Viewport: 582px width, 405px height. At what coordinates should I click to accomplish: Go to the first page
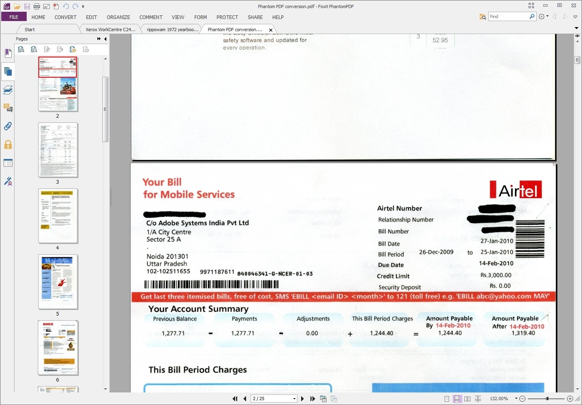[x=235, y=399]
